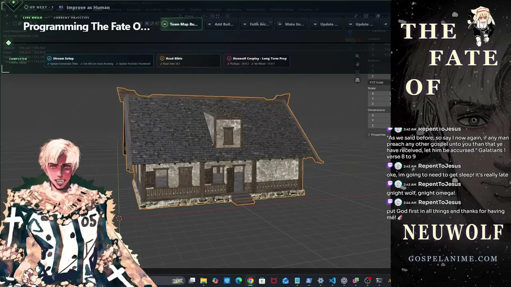Open PowerShell from the taskbar
The image size is (511, 287).
pos(309,281)
